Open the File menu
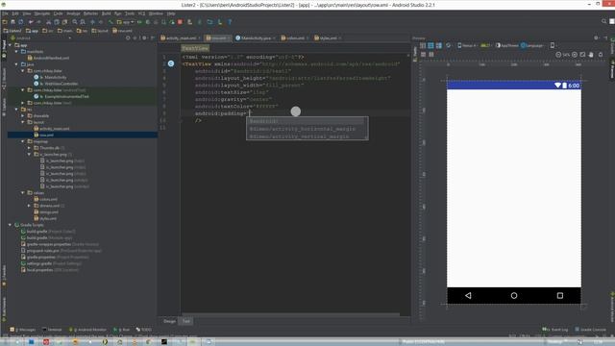 click(x=5, y=13)
